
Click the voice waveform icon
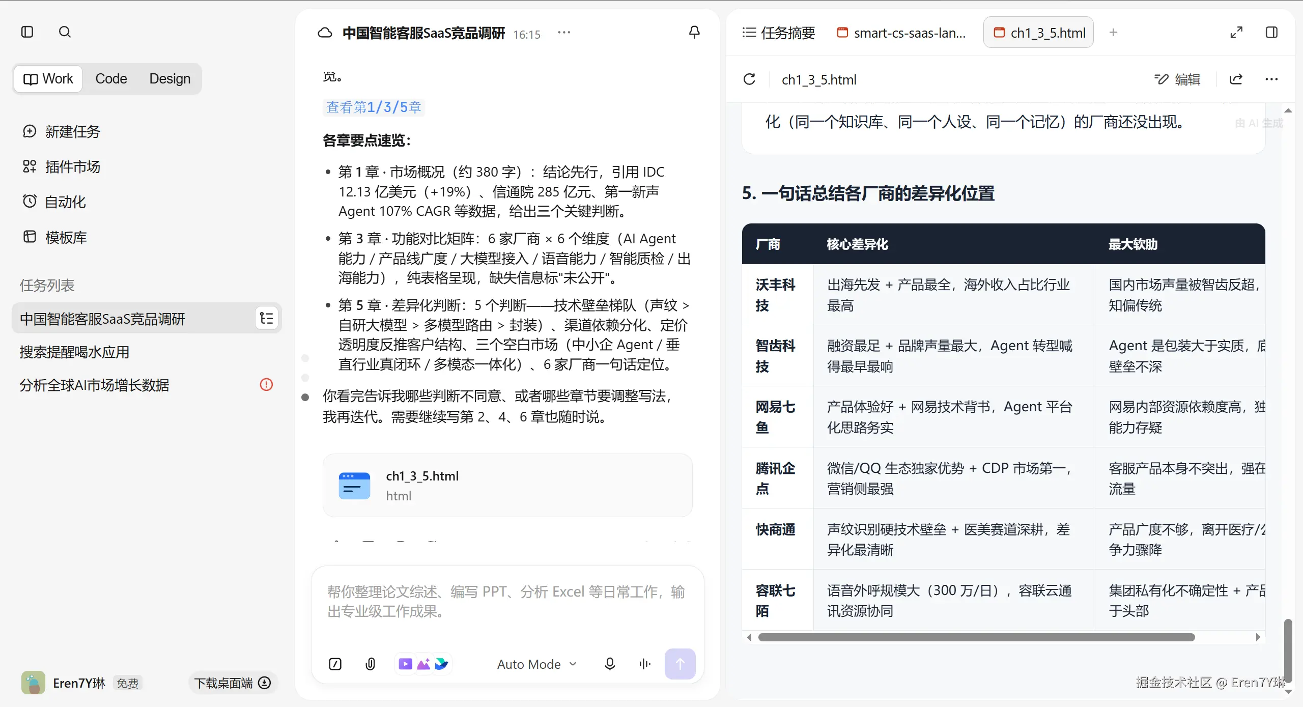pos(645,664)
